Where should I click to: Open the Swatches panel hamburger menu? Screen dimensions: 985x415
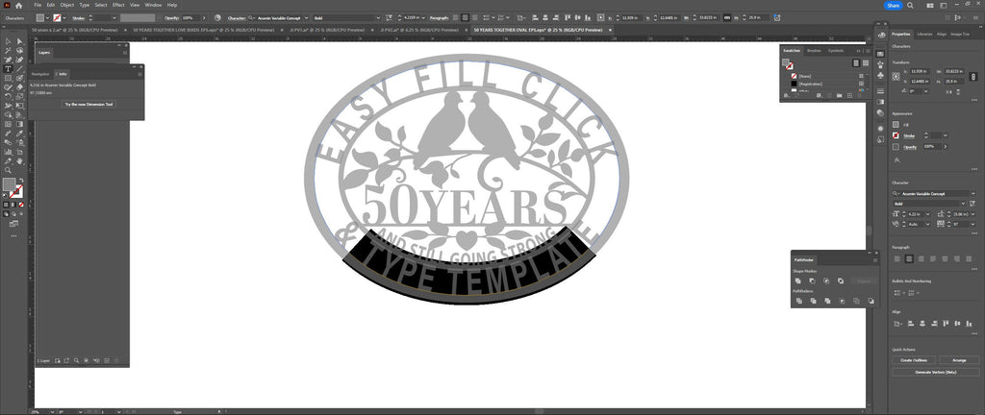pyautogui.click(x=868, y=52)
